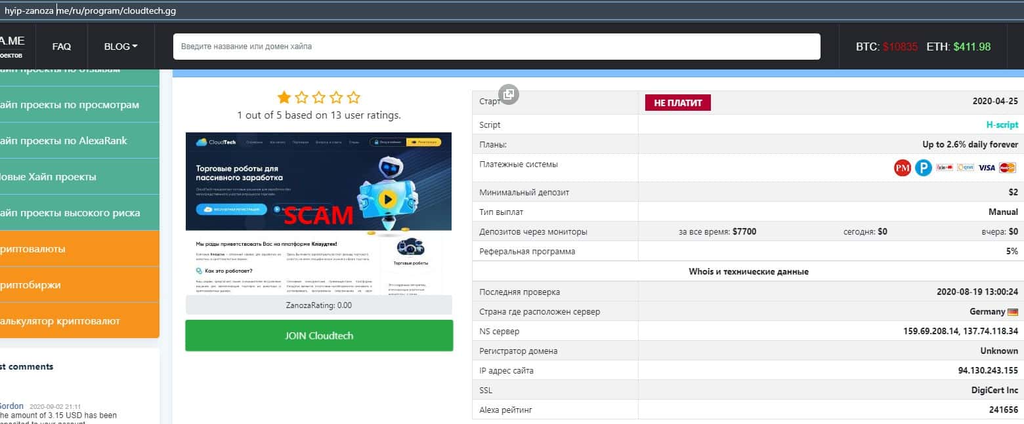Click the Qiwi payment icon
This screenshot has height=424, width=1024.
pyautogui.click(x=965, y=168)
